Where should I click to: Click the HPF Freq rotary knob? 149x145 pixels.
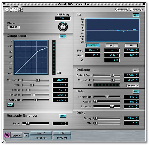(63, 27)
